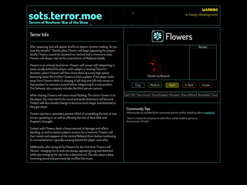Screen dimensions: 247x185
Task: Click the Acceleration tag
Action: pyautogui.click(x=204, y=95)
